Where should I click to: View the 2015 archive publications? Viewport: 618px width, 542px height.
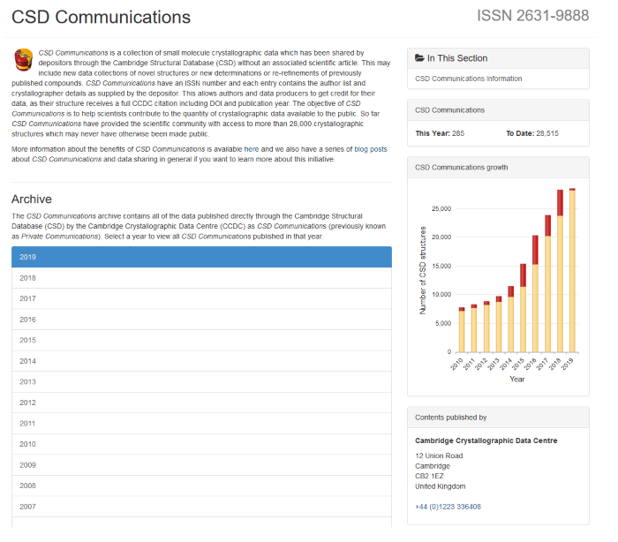(x=201, y=340)
